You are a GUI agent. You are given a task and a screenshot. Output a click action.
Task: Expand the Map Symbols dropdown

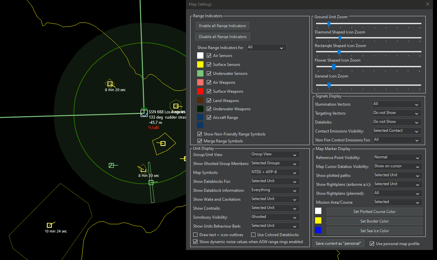click(275, 172)
